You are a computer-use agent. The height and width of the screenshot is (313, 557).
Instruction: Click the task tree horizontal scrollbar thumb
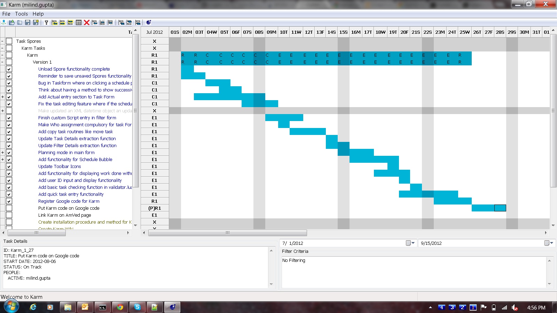click(36, 233)
